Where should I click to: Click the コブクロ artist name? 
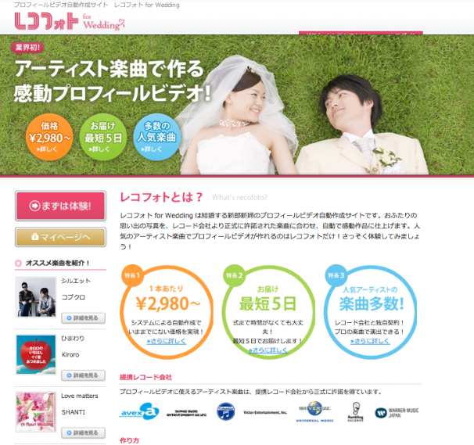click(x=74, y=297)
